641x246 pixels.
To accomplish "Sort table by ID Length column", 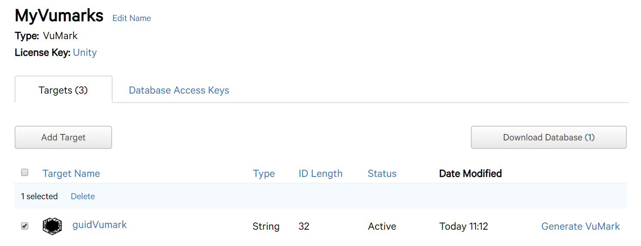I will pyautogui.click(x=320, y=173).
